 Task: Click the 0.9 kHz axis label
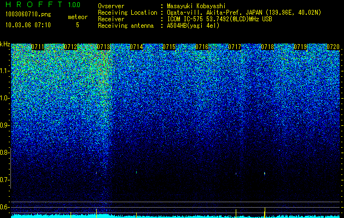coord(4,125)
